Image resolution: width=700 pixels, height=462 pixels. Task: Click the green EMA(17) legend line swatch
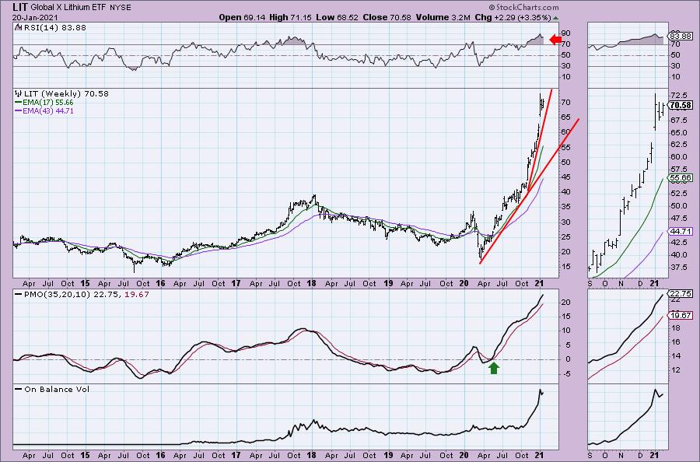[x=19, y=103]
